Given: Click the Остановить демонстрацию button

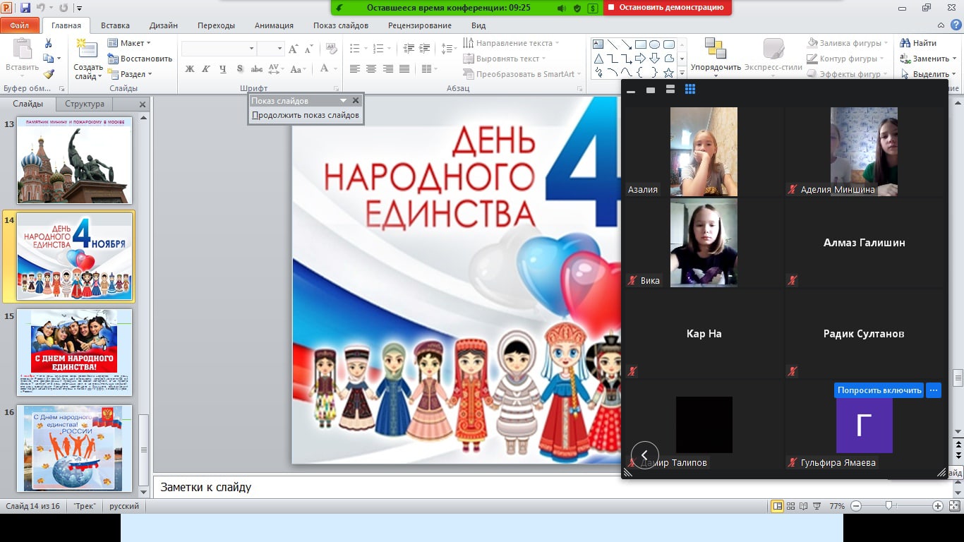Looking at the screenshot, I should [667, 7].
